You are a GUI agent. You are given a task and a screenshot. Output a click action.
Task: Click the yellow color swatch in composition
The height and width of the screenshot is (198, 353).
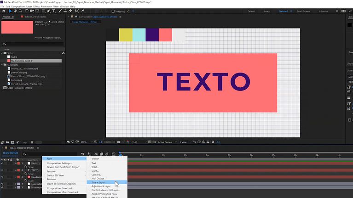click(x=125, y=34)
